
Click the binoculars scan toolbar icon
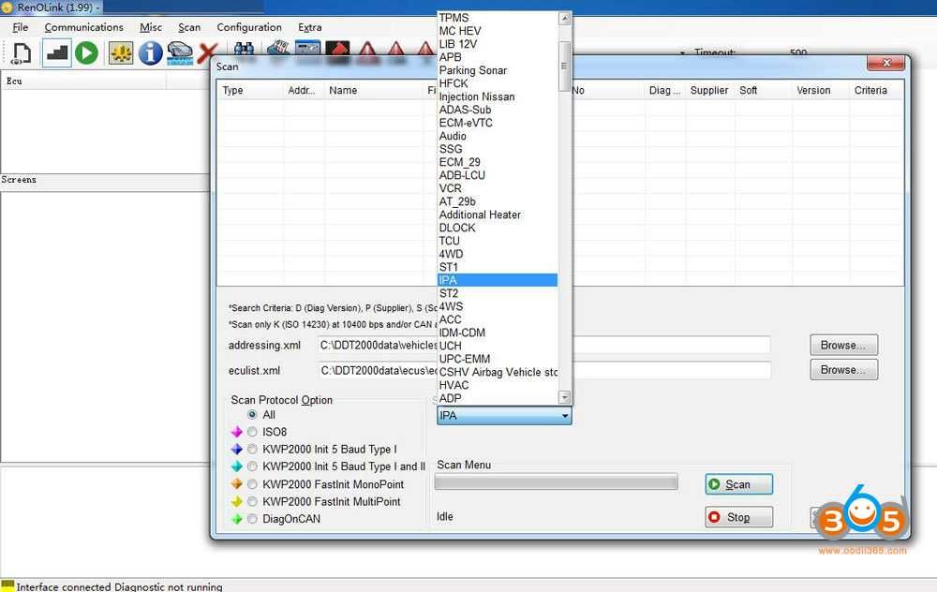244,49
